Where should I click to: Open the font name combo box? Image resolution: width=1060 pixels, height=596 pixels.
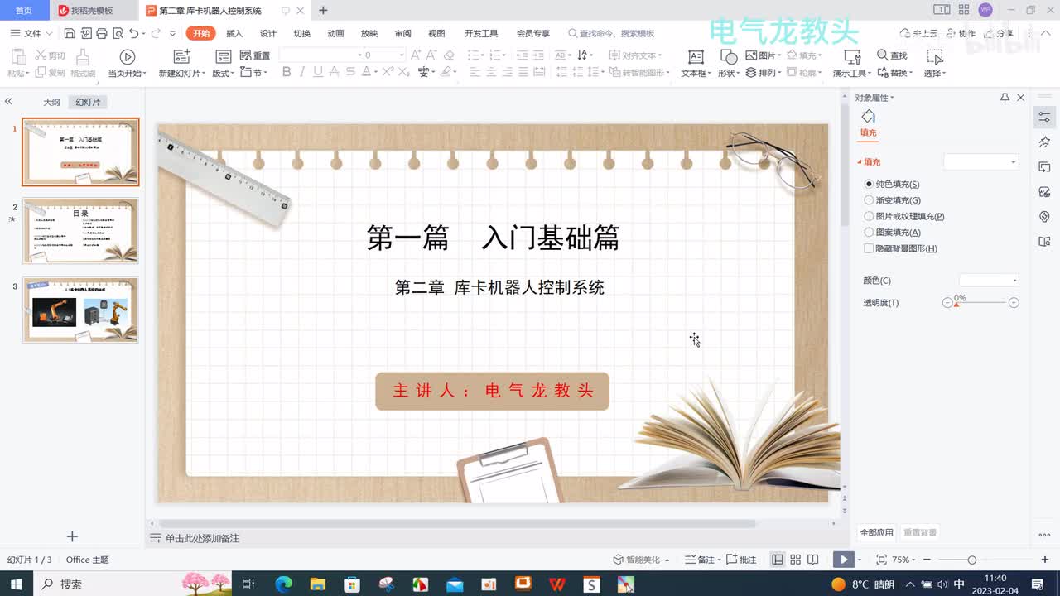coord(319,55)
